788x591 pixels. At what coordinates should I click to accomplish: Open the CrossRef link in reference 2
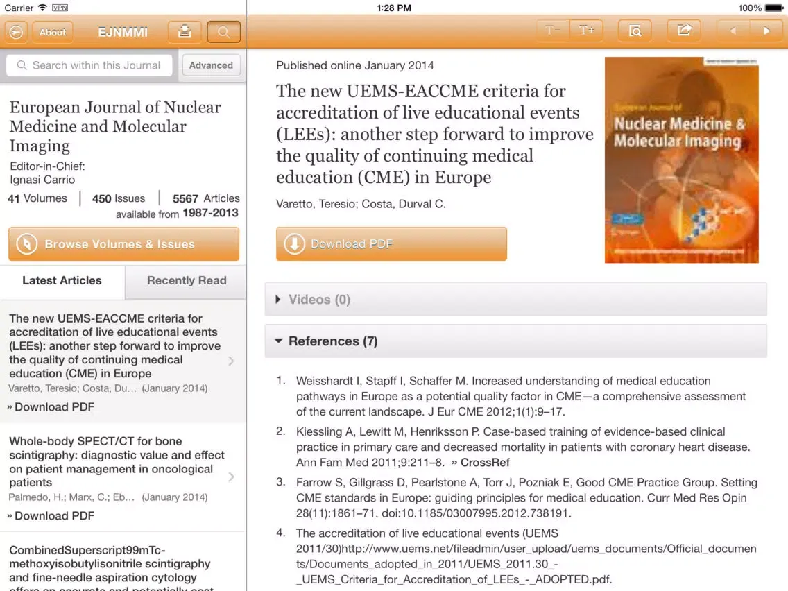click(481, 463)
